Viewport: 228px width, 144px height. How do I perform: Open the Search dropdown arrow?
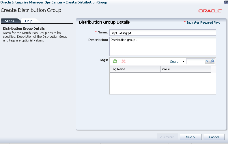[184, 62]
